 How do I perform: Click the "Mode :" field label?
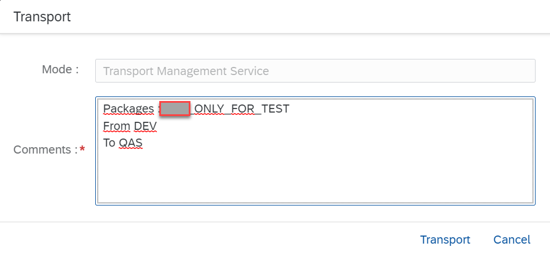click(60, 70)
